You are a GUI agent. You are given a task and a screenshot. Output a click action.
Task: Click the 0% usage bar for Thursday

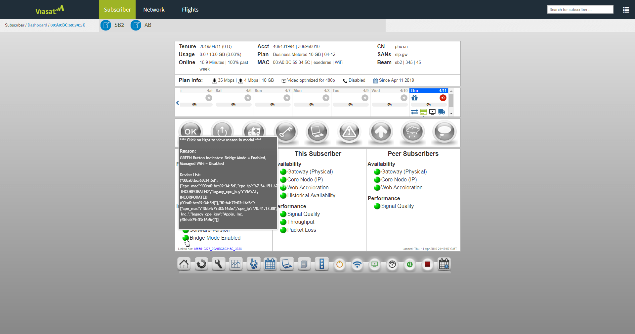tap(429, 105)
